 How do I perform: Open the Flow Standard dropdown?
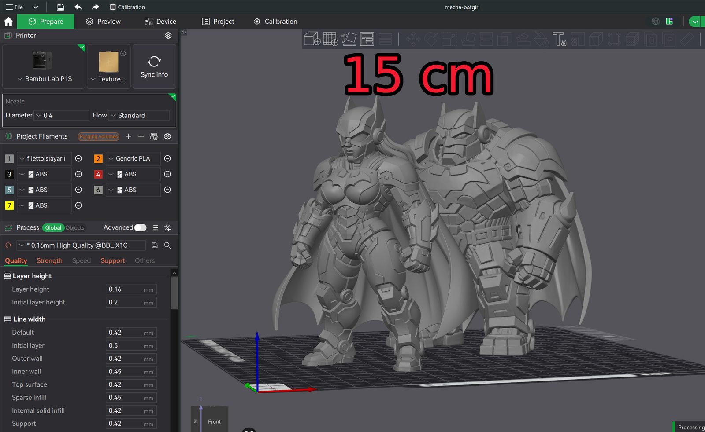pos(139,115)
